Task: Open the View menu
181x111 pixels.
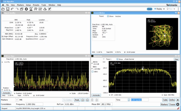Action: (x=13, y=5)
